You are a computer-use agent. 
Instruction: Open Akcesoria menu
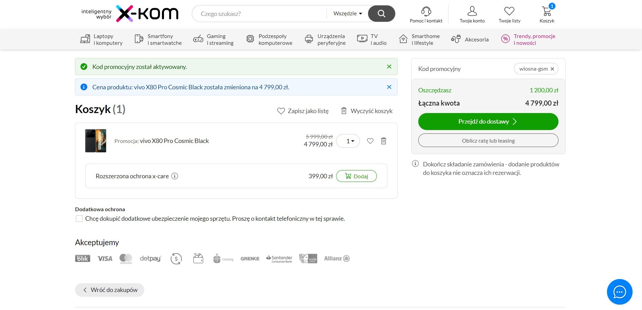pos(470,39)
